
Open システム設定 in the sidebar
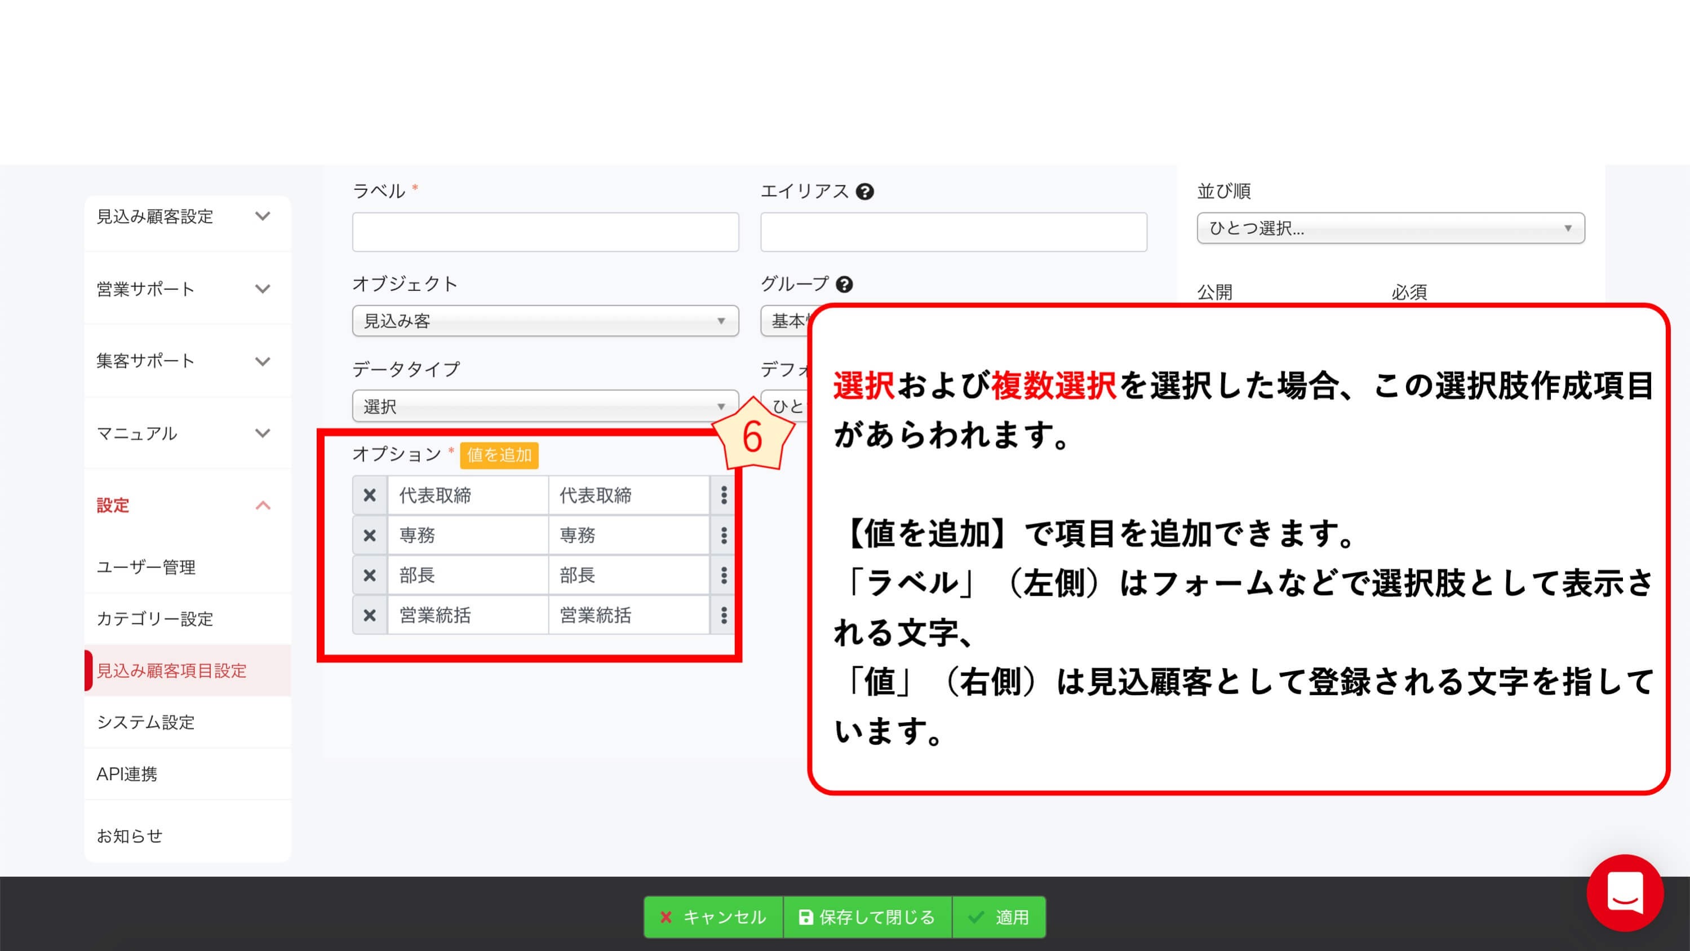pos(147,722)
